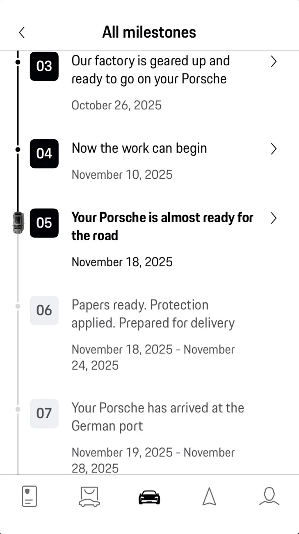Open the navigation arrow icon in bottom bar

tap(209, 496)
